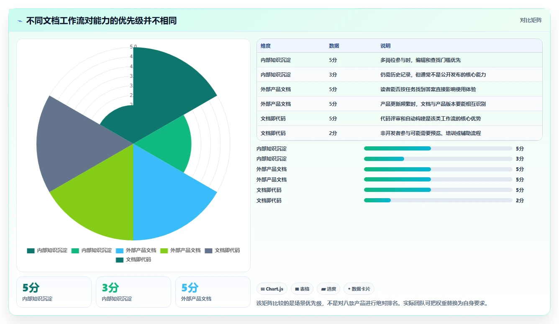Screen dimensions: 559x324
Task: Select the cell 非开发者参与可能需要预览、培训或辅助流程
Action: pos(431,133)
